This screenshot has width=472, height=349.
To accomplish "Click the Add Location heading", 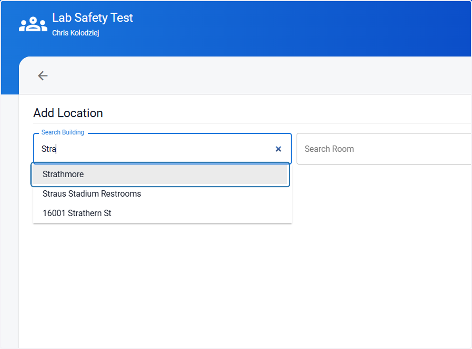I will tap(68, 113).
